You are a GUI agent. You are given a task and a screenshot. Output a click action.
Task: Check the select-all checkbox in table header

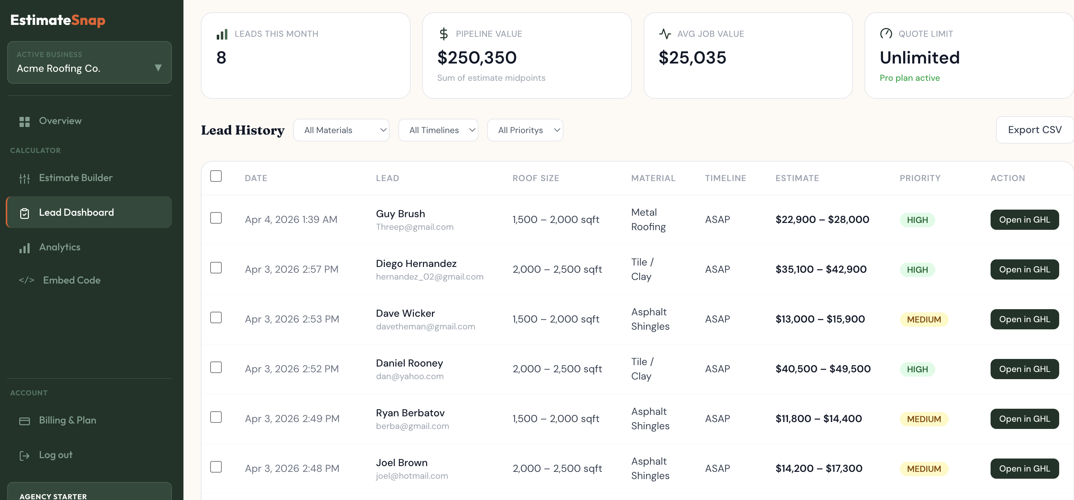pyautogui.click(x=216, y=176)
